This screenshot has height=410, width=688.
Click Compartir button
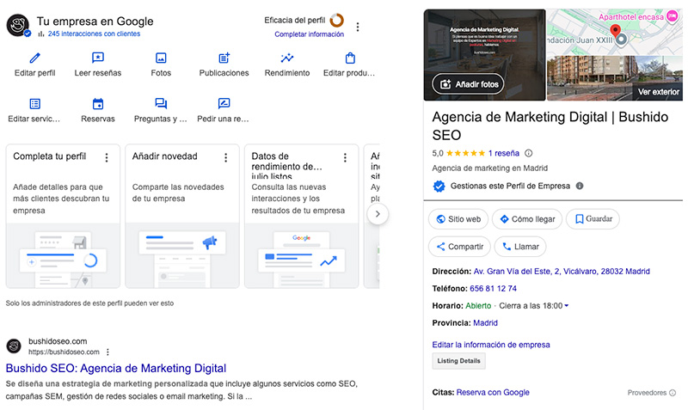pos(459,247)
